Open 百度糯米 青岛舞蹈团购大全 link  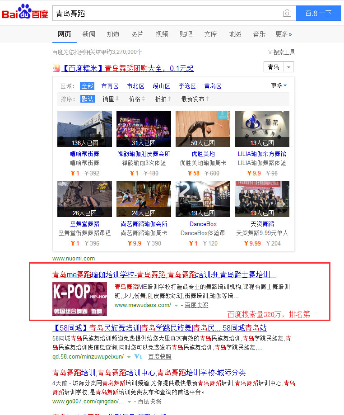(x=128, y=68)
